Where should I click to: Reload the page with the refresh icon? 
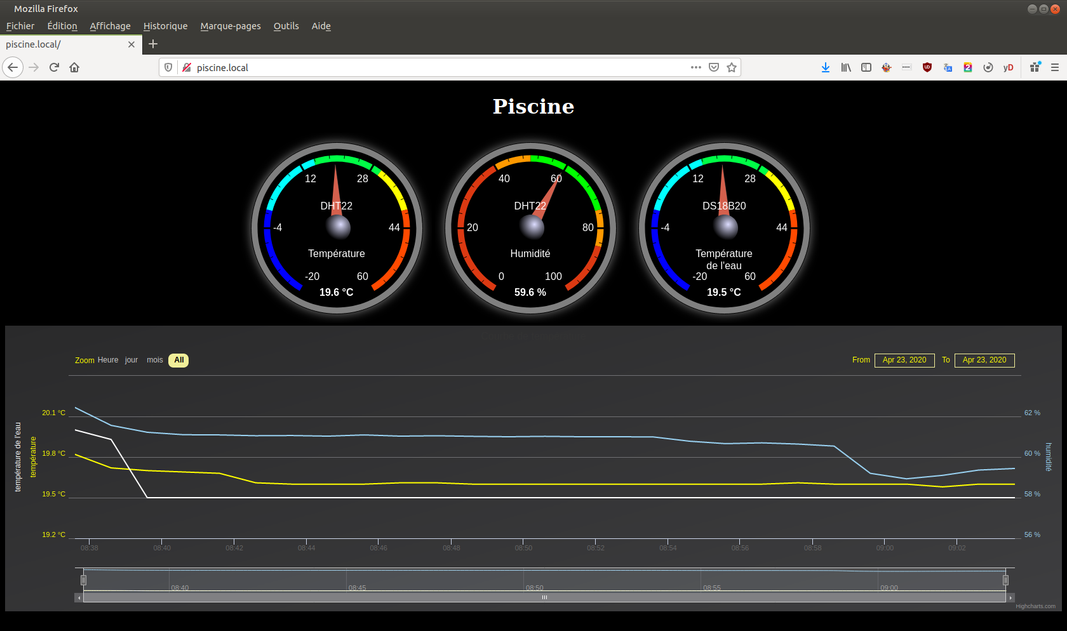54,67
